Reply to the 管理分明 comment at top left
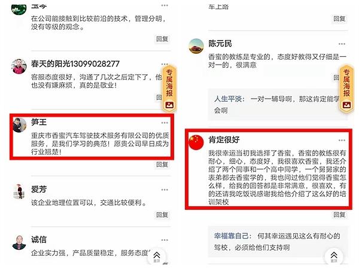The width and height of the screenshot is (359, 269). pos(162,39)
